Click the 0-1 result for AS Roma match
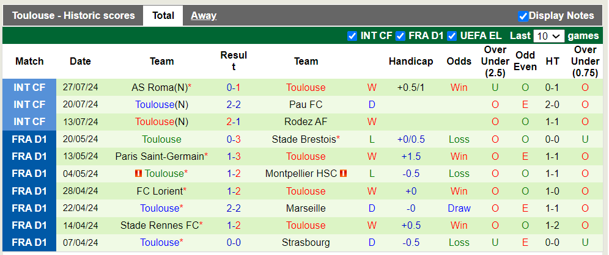Screen dimensions: 609x255 point(233,87)
